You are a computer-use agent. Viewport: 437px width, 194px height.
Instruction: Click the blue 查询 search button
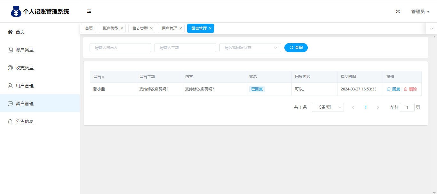(296, 48)
